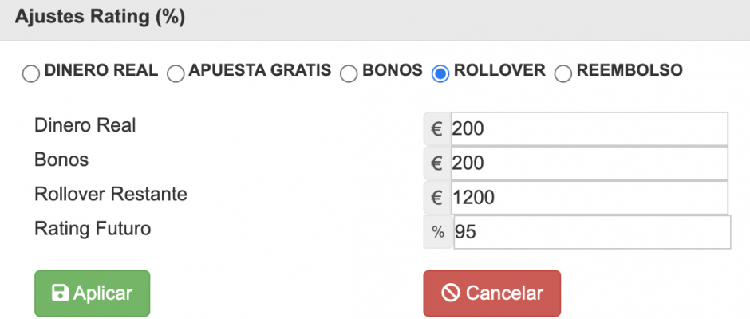The image size is (750, 319).
Task: Click the ban icon on Cancelar
Action: tap(450, 293)
